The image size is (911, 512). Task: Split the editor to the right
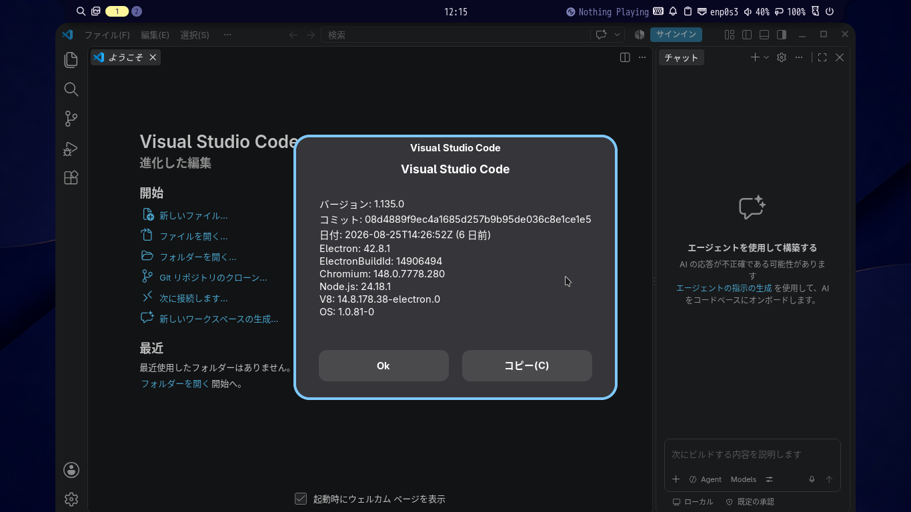pyautogui.click(x=625, y=57)
